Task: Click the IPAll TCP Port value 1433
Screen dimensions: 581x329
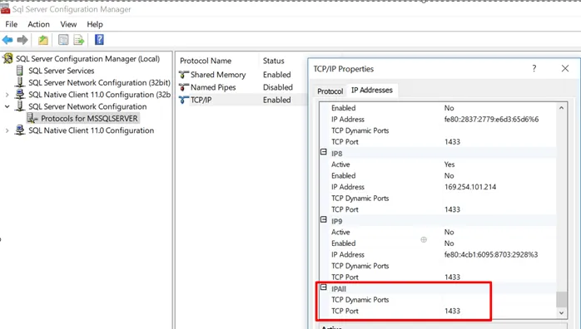Action: [452, 311]
